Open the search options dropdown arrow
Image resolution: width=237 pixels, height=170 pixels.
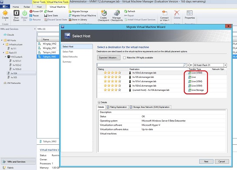pos(188,65)
